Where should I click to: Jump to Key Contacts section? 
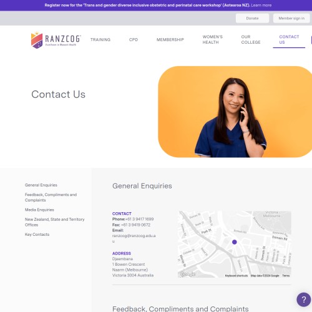[37, 234]
